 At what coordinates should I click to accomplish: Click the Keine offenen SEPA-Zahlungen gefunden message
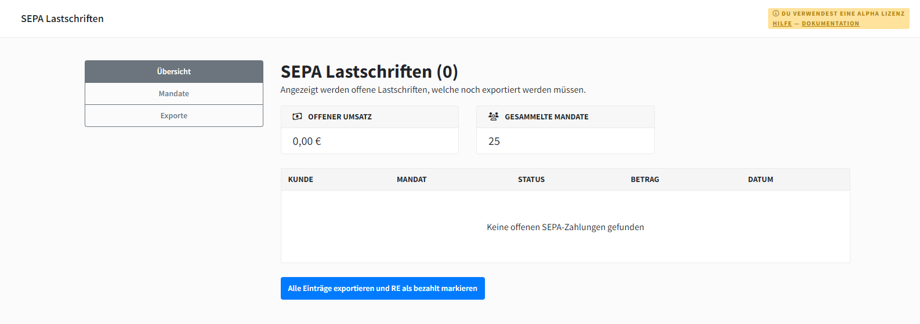(565, 227)
